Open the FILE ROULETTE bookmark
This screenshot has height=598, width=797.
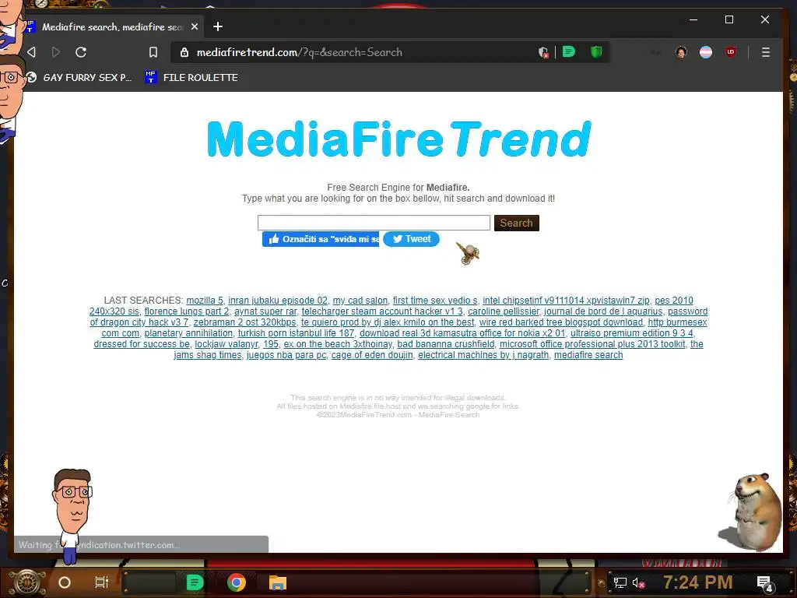point(191,77)
